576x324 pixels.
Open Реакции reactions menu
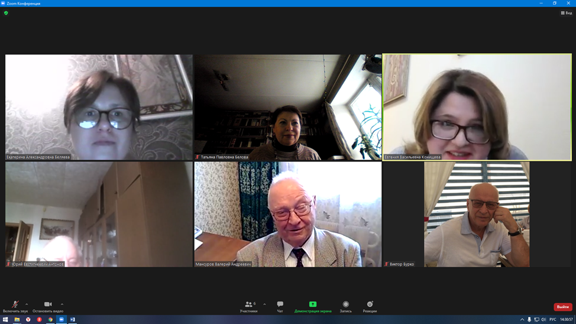pyautogui.click(x=370, y=306)
